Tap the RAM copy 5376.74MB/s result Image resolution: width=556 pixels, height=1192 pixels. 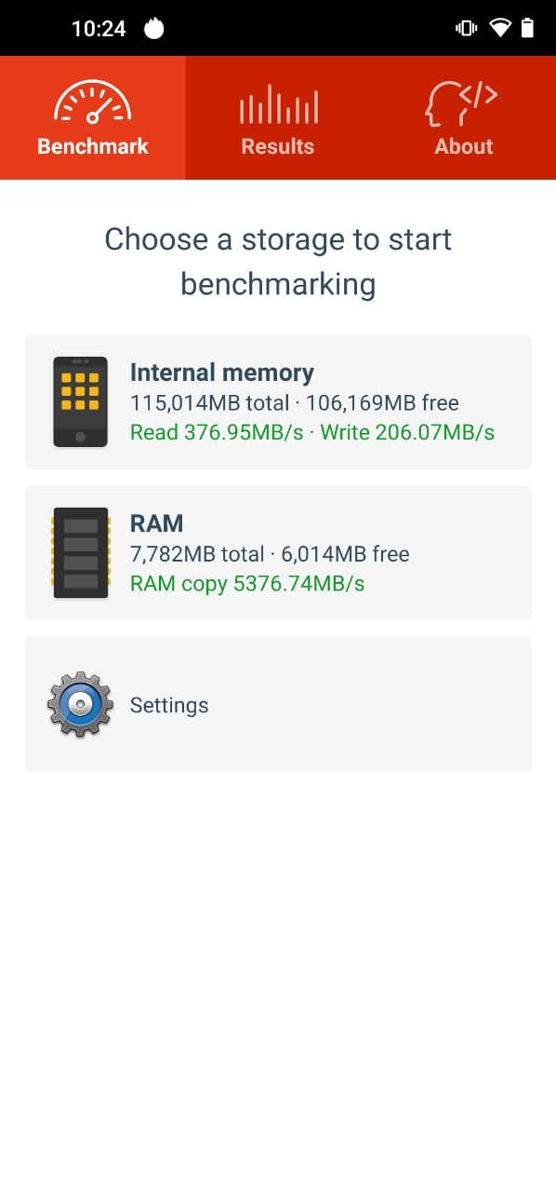(247, 584)
